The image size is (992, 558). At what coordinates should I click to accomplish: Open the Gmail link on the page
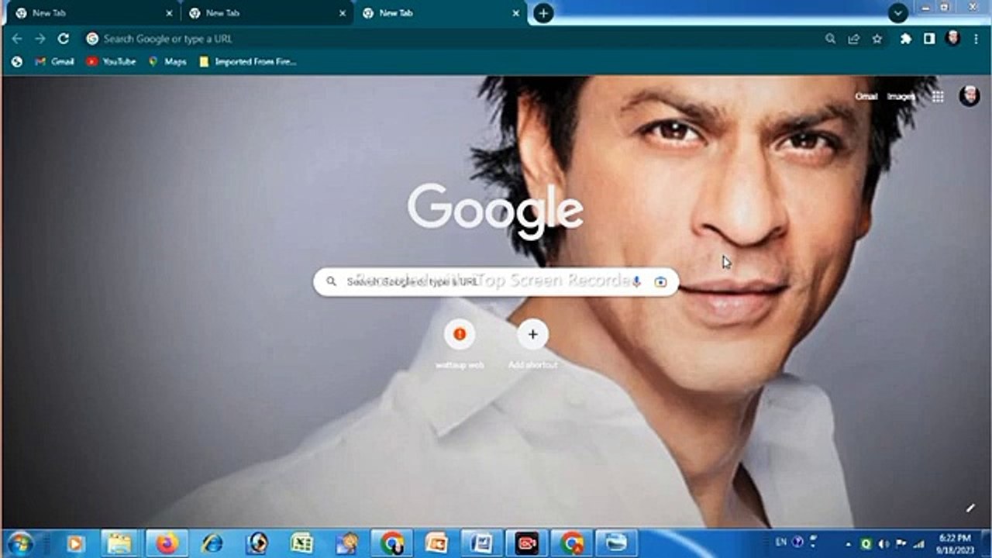866,97
